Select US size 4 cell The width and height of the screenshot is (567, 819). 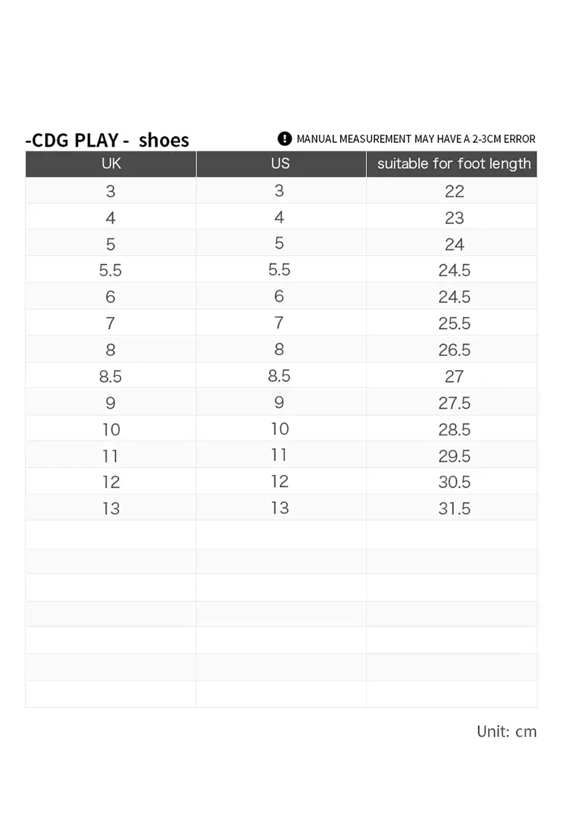click(x=281, y=217)
